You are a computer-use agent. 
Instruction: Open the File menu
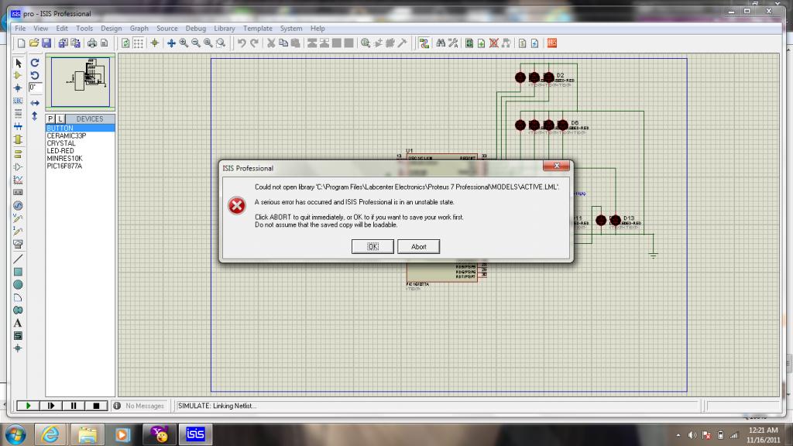(x=20, y=29)
